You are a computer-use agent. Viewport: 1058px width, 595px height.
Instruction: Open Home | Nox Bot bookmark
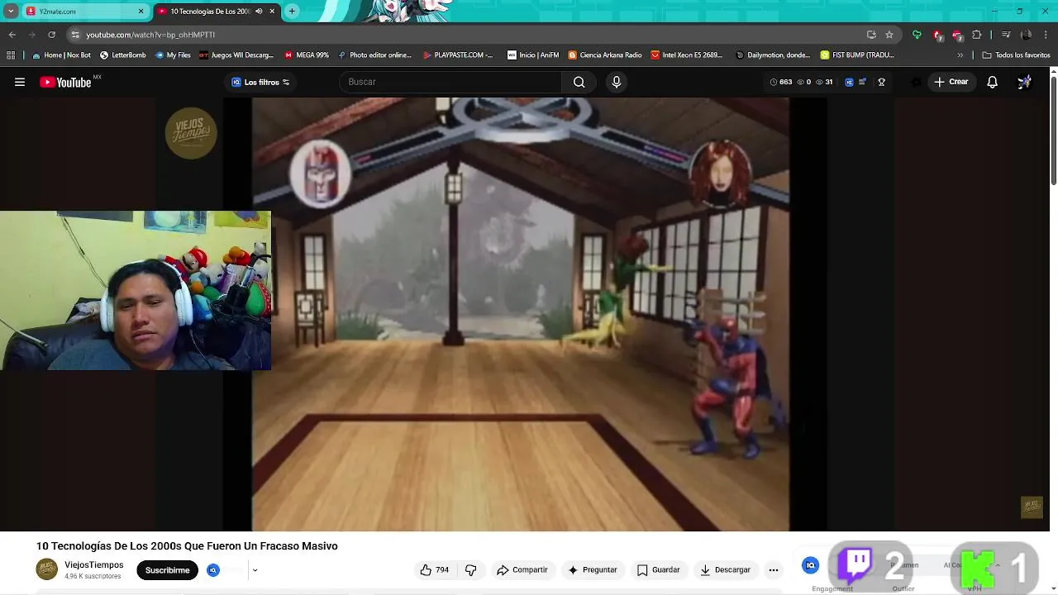61,55
